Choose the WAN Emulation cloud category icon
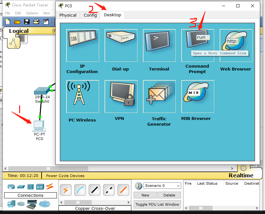Screen dimensions: 265x214 [x=21, y=204]
